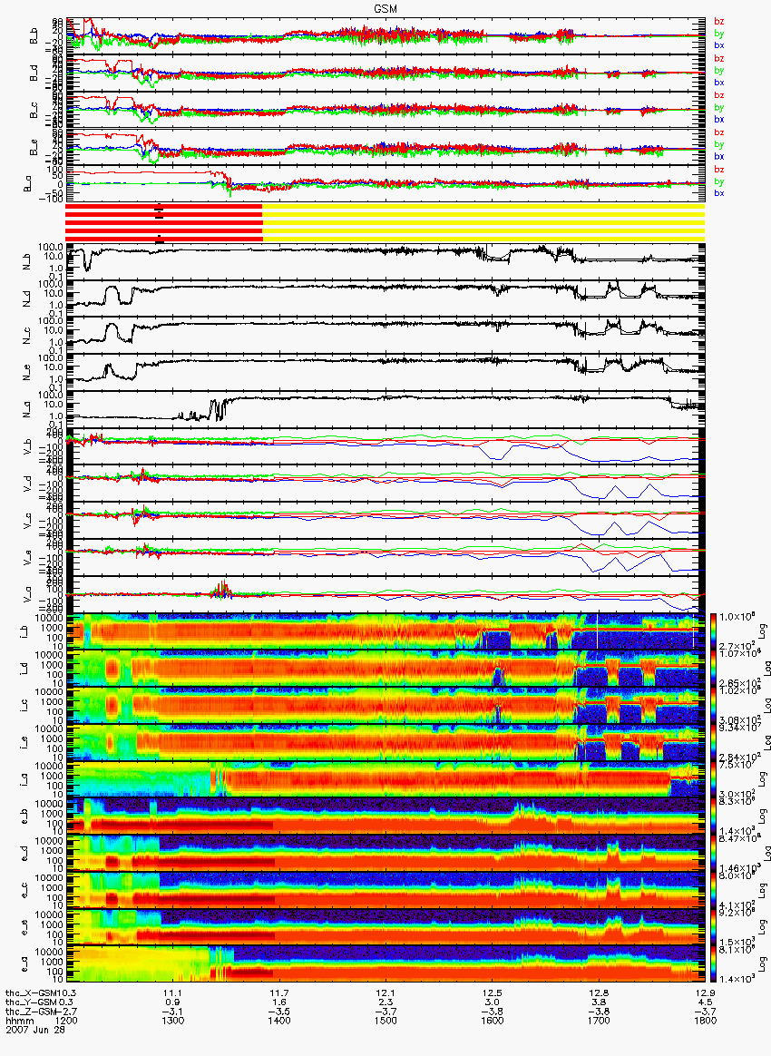Select the V_d velocity panel label
The width and height of the screenshot is (771, 1056).
(27, 483)
